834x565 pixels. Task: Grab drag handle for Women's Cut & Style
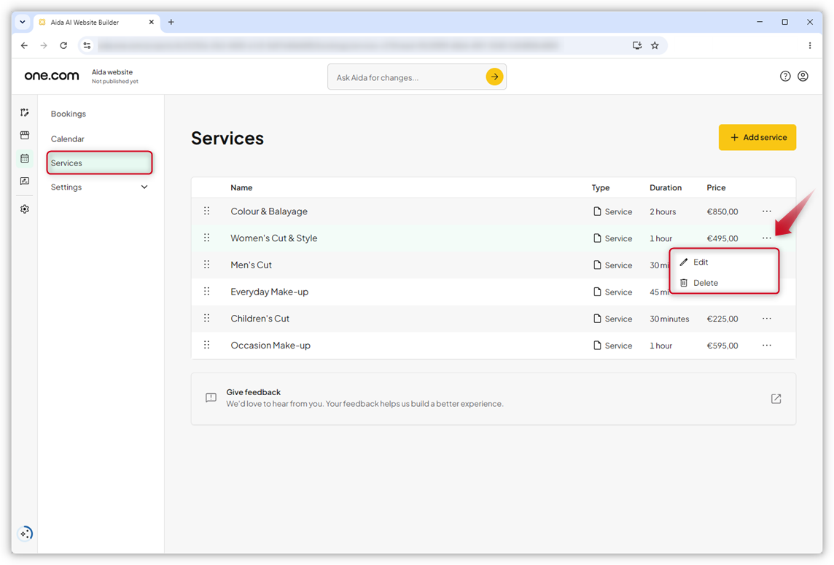(x=207, y=238)
